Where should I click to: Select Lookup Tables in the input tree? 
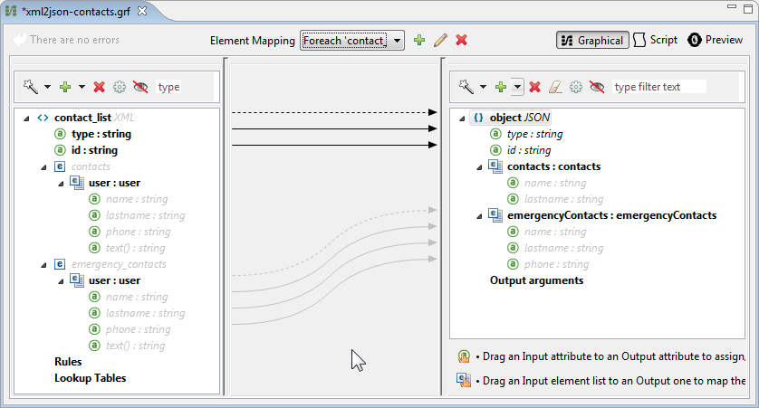pyautogui.click(x=90, y=378)
